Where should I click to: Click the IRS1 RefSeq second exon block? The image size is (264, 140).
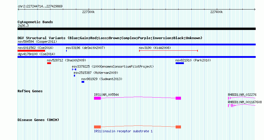click(x=178, y=98)
